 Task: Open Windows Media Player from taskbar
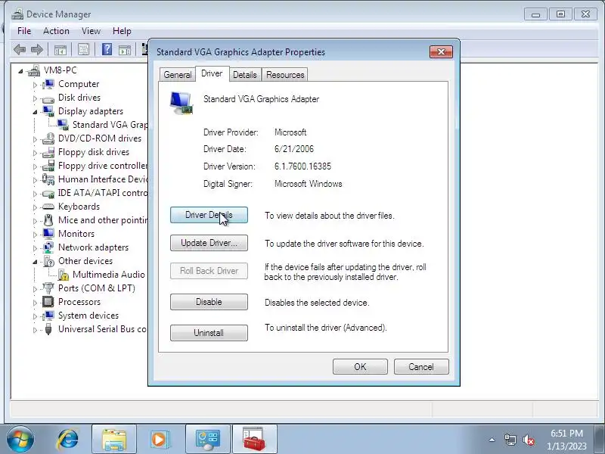(x=159, y=440)
